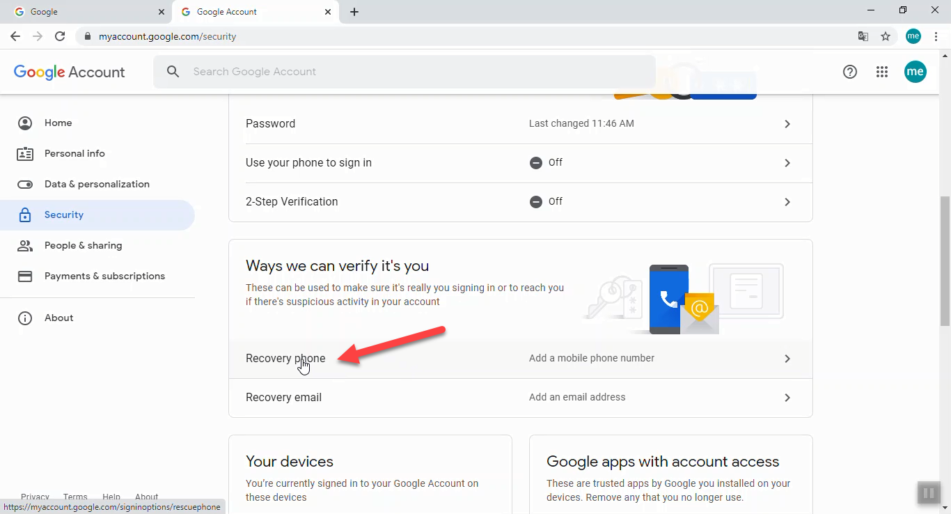Expand the Recovery phone row chevron
Viewport: 951px width, 514px height.
coord(787,358)
